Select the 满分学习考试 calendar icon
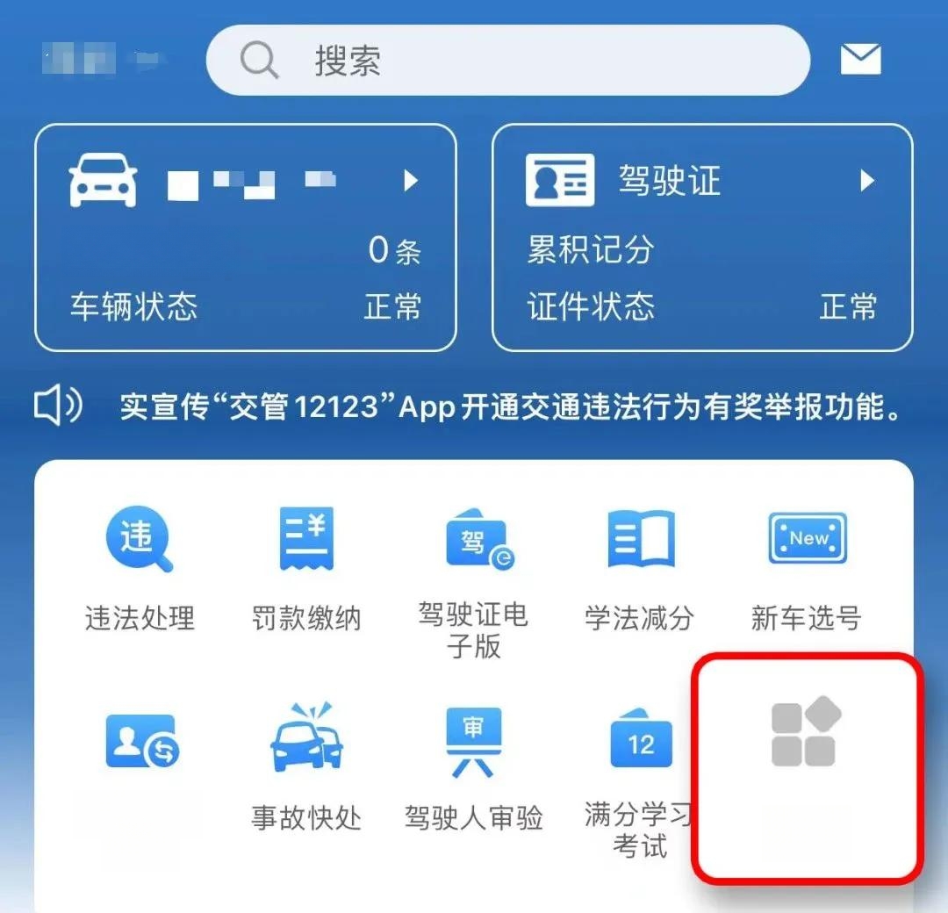This screenshot has height=913, width=948. click(641, 737)
